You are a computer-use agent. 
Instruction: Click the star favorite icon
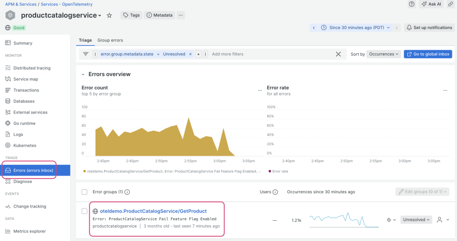pyautogui.click(x=109, y=15)
